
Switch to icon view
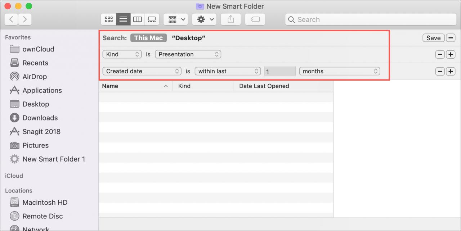109,19
